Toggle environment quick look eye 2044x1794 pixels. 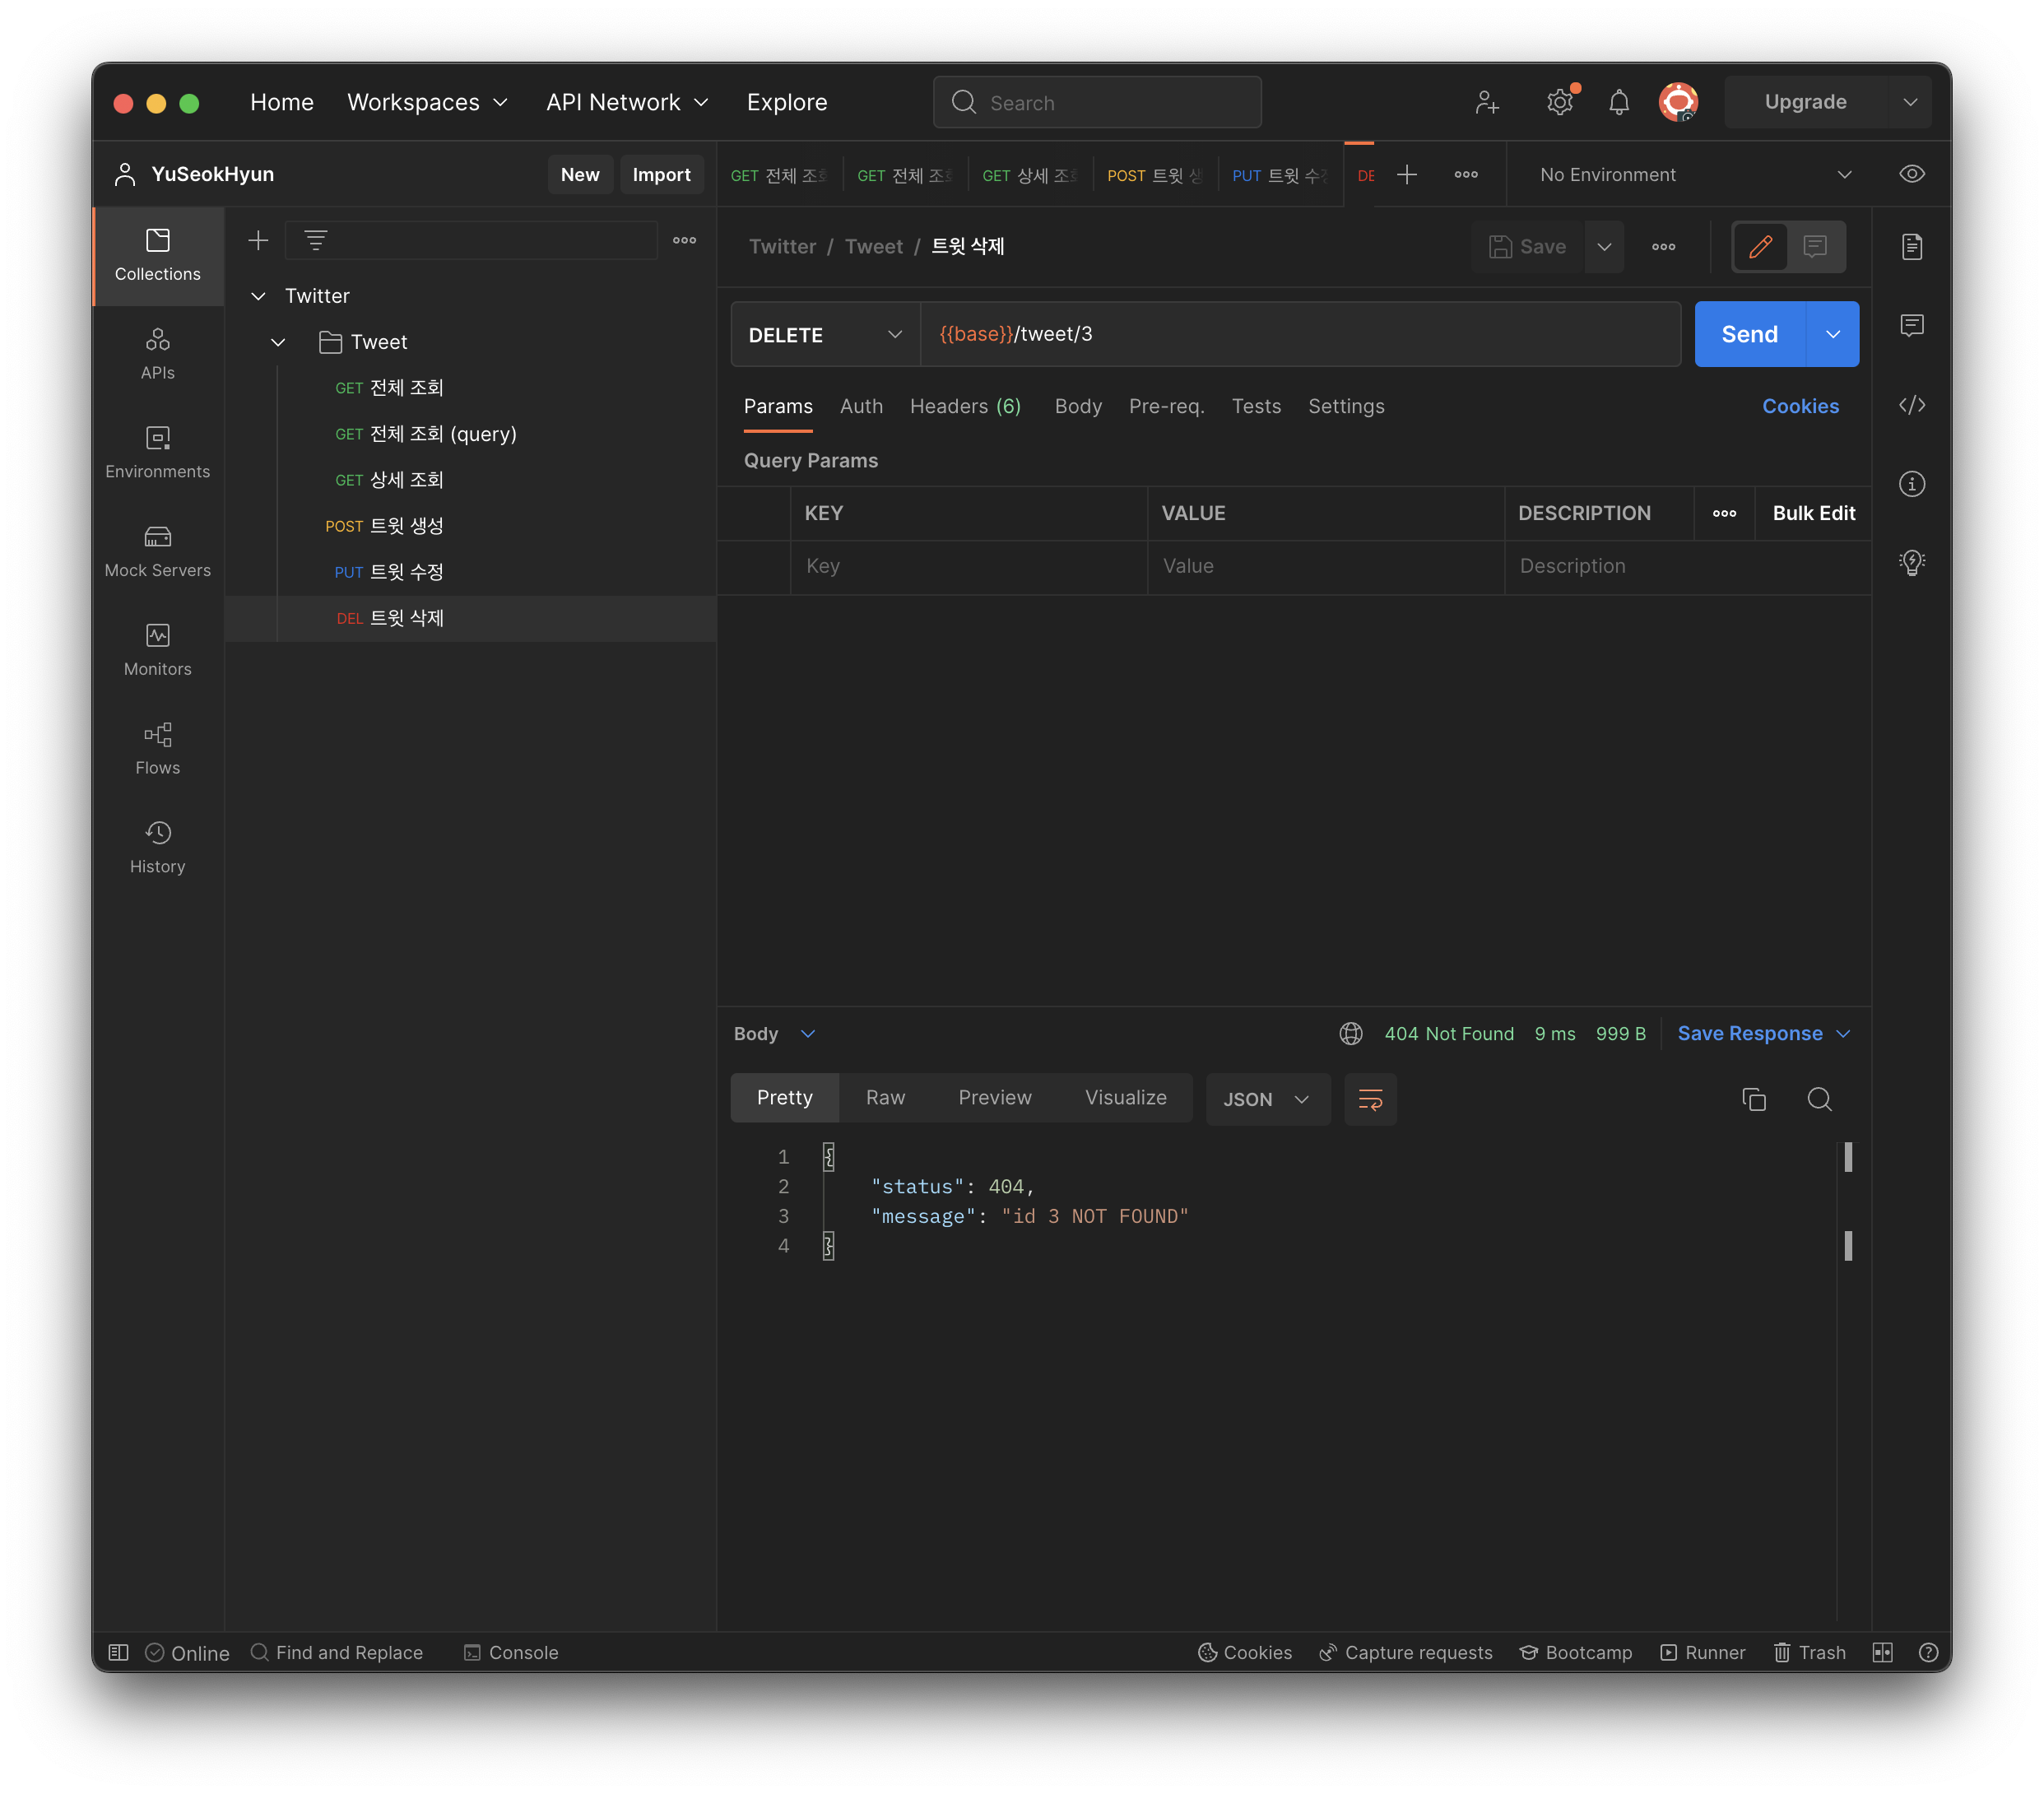[1911, 174]
